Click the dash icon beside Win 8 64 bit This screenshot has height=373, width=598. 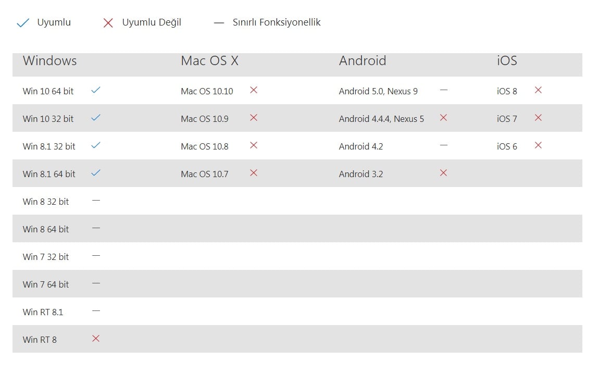click(96, 228)
